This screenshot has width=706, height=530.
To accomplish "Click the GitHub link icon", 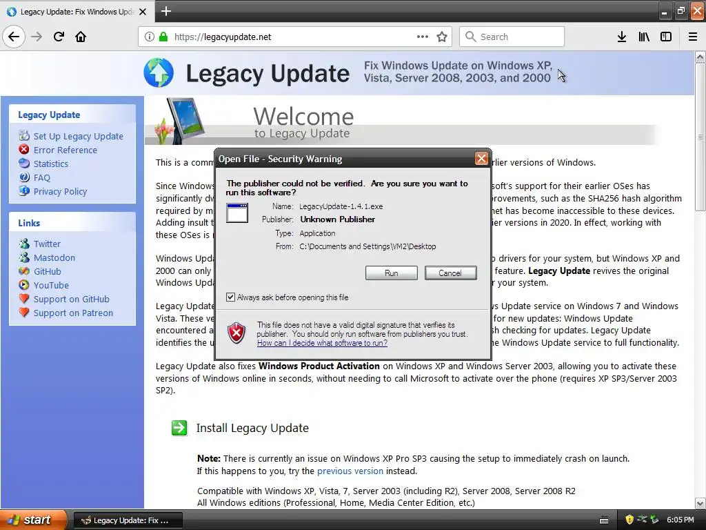I will [x=24, y=271].
